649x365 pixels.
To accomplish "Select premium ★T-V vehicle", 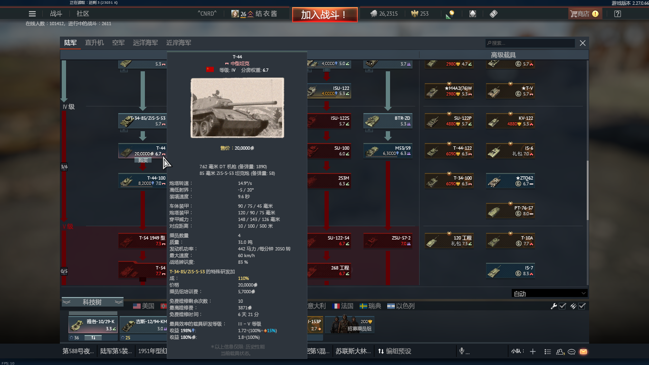I will (x=511, y=91).
